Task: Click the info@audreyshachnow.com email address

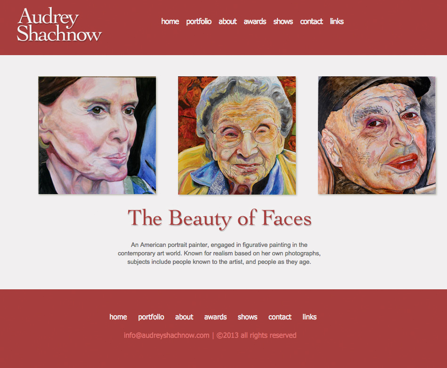Action: [x=166, y=335]
